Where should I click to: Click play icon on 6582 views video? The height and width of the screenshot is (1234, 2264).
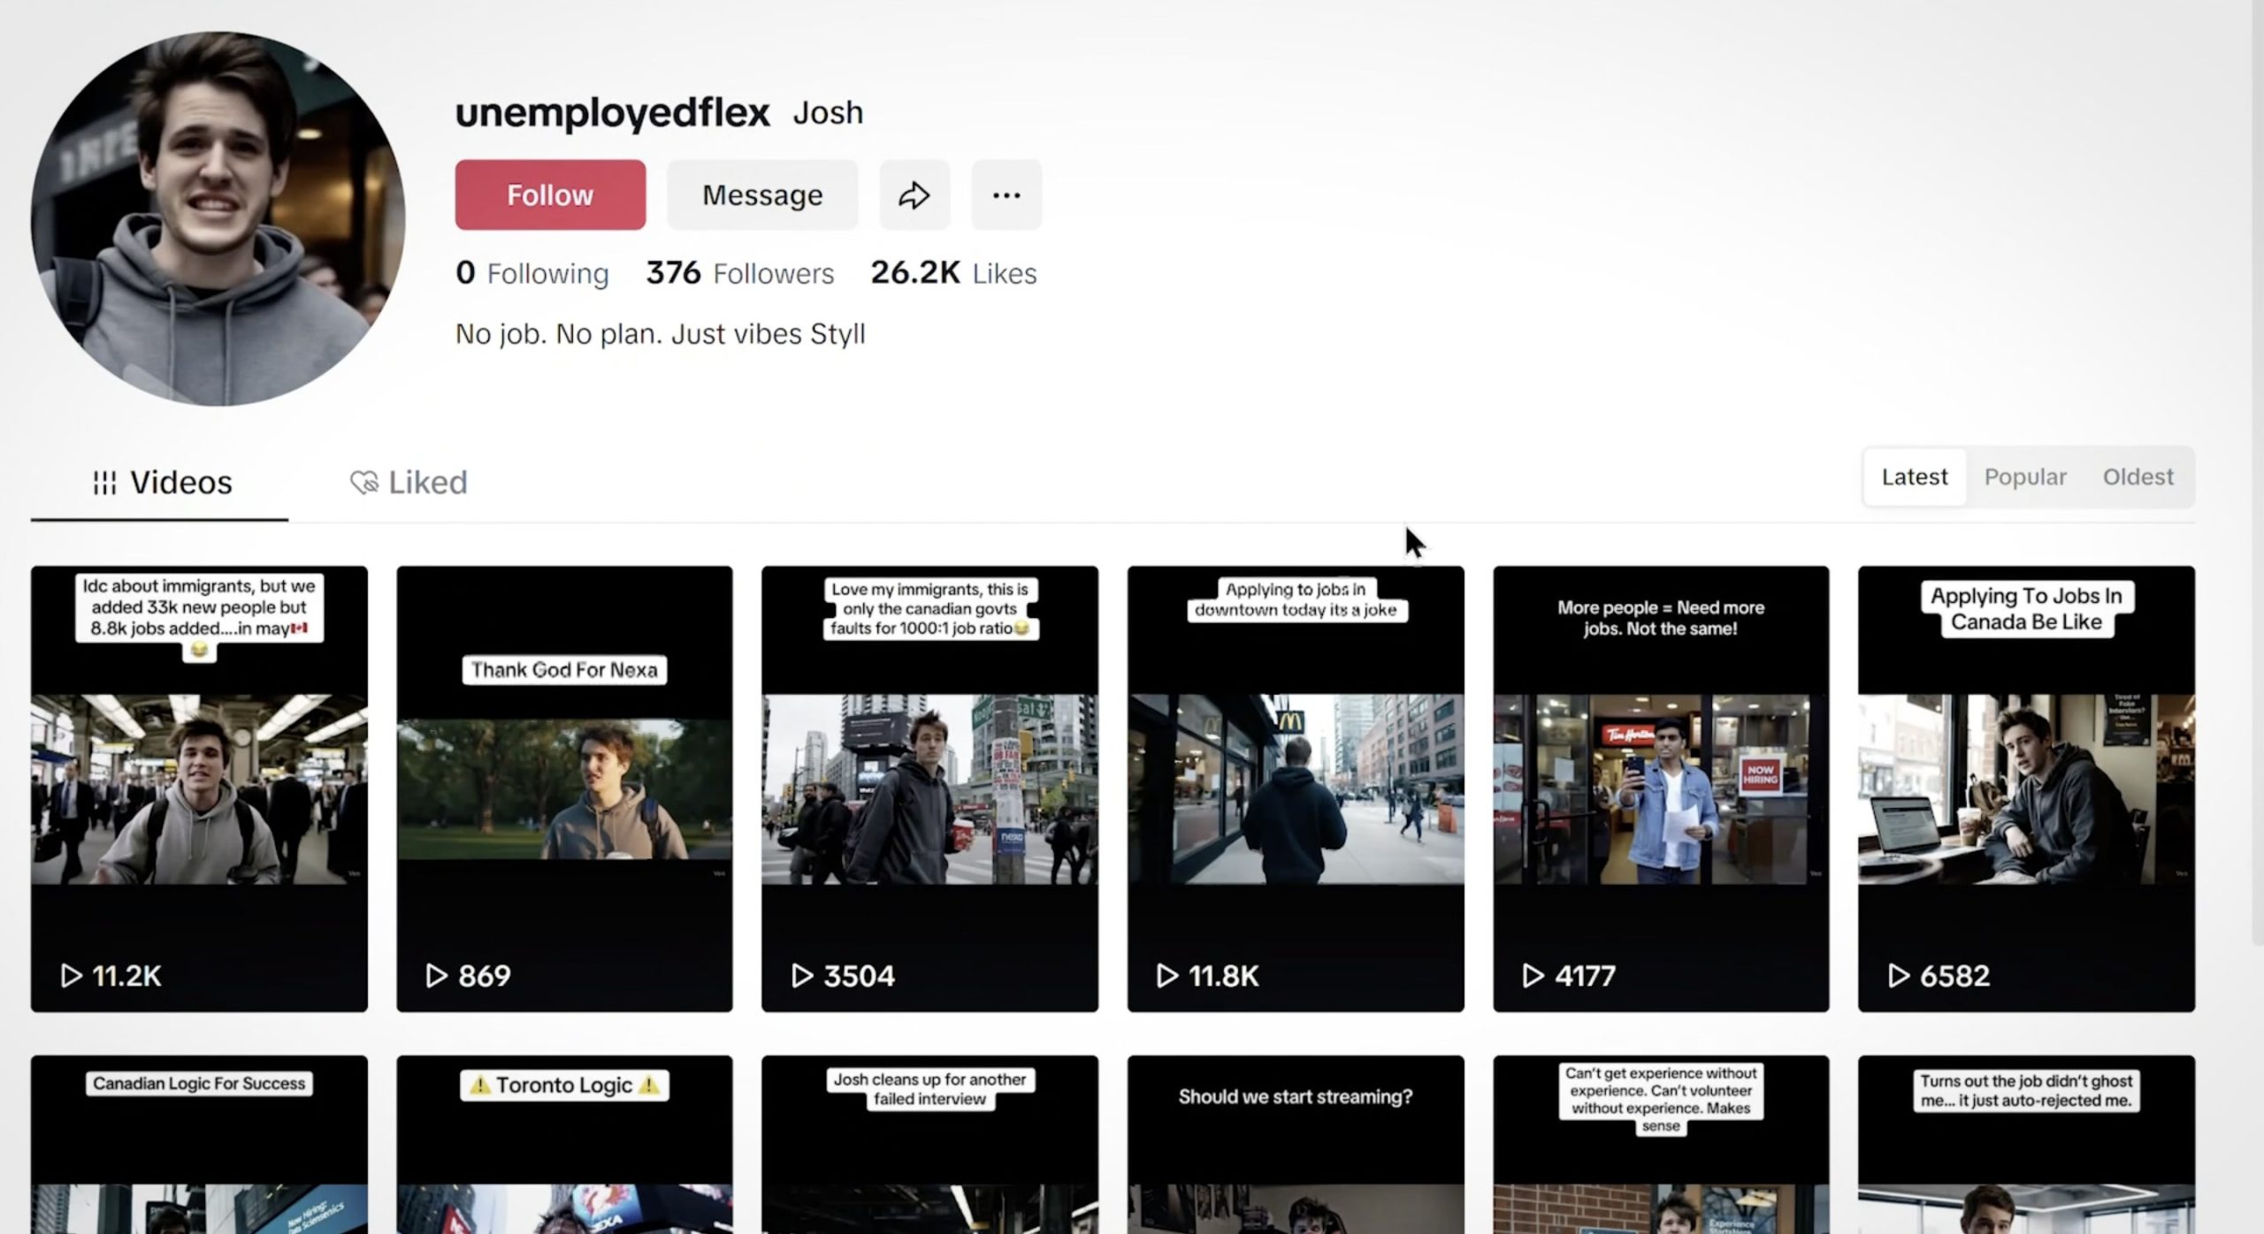click(x=1898, y=976)
